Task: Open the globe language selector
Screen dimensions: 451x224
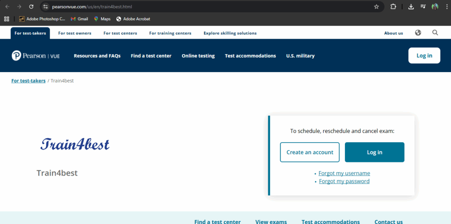Action: click(418, 33)
